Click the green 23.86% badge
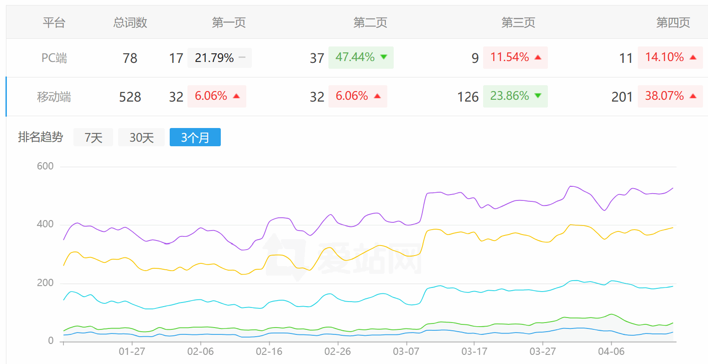The width and height of the screenshot is (708, 364). tap(515, 96)
